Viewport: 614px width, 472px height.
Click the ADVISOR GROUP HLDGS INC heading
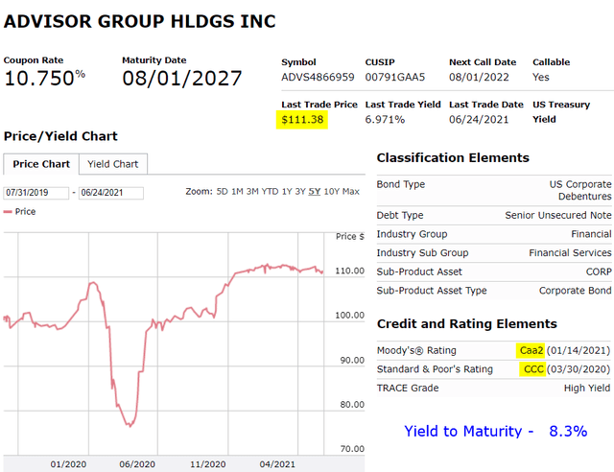[x=140, y=21]
